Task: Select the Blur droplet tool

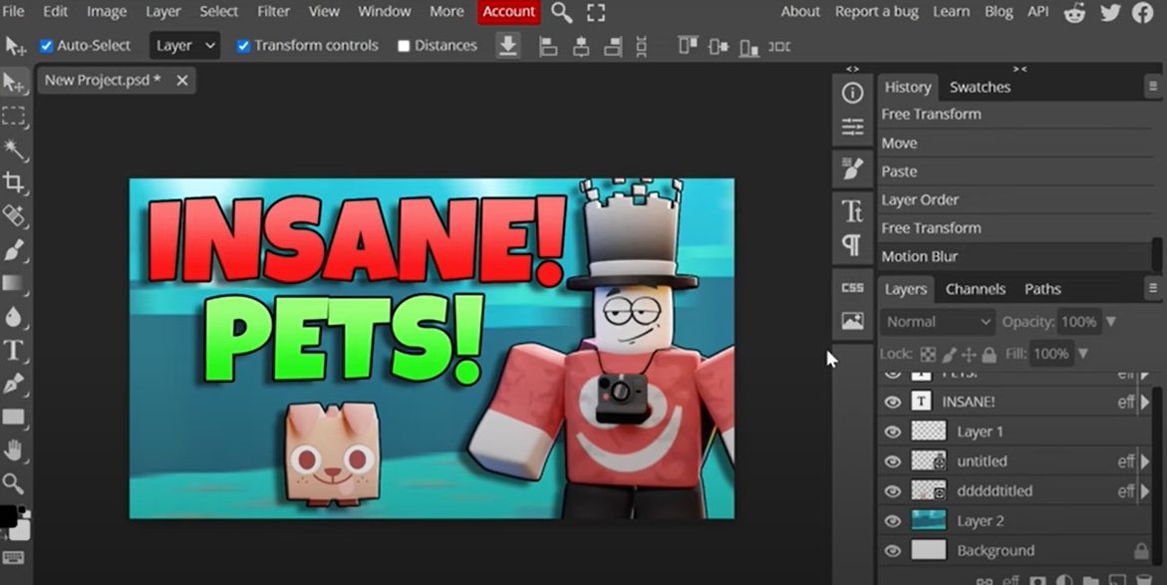Action: click(13, 316)
